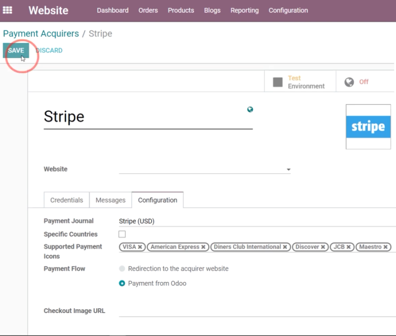Click the VISA tag label

coord(129,247)
